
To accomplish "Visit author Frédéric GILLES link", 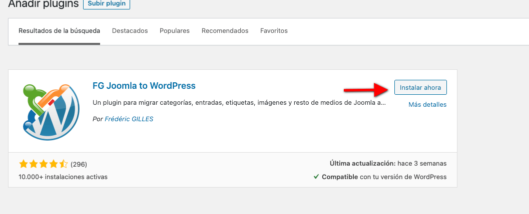I will coord(129,119).
